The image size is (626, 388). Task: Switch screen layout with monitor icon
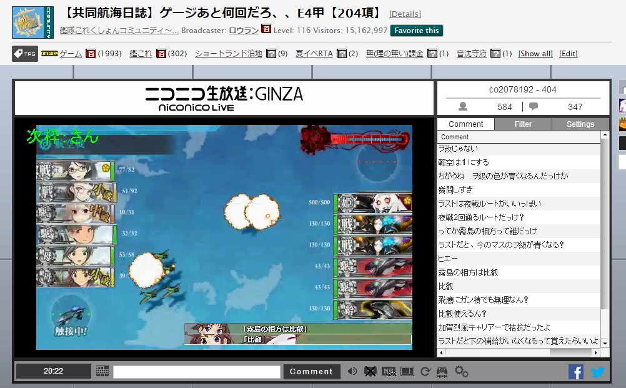tap(407, 372)
